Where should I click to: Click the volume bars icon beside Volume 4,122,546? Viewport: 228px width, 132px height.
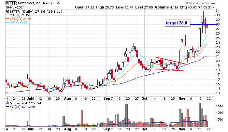coord(7,103)
